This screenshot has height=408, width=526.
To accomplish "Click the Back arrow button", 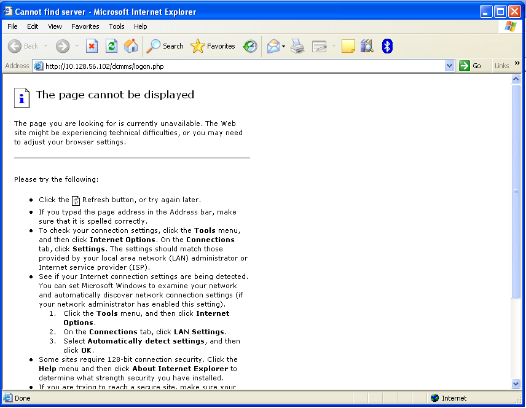I will (14, 46).
